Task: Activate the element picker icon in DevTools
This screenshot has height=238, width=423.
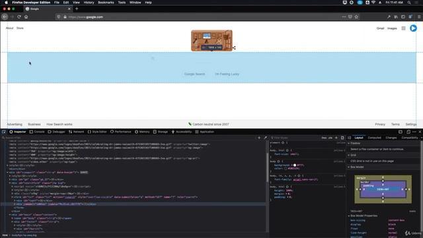Action: pyautogui.click(x=4, y=132)
